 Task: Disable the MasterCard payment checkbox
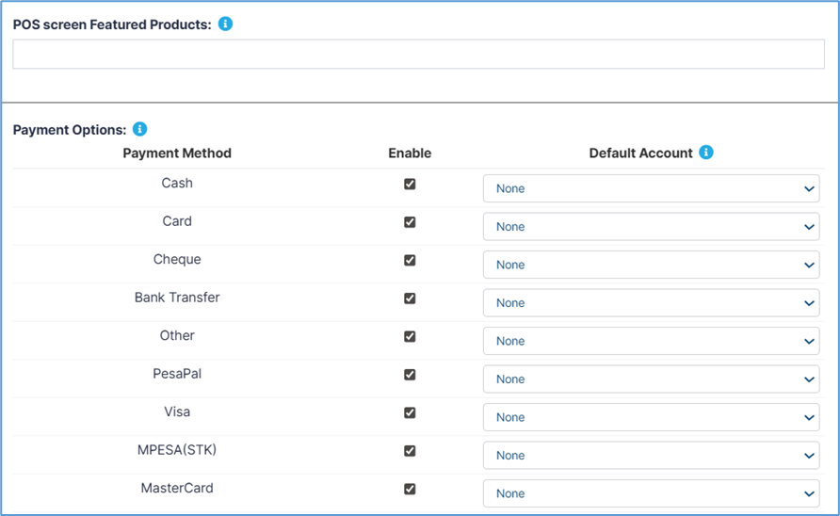pyautogui.click(x=410, y=489)
